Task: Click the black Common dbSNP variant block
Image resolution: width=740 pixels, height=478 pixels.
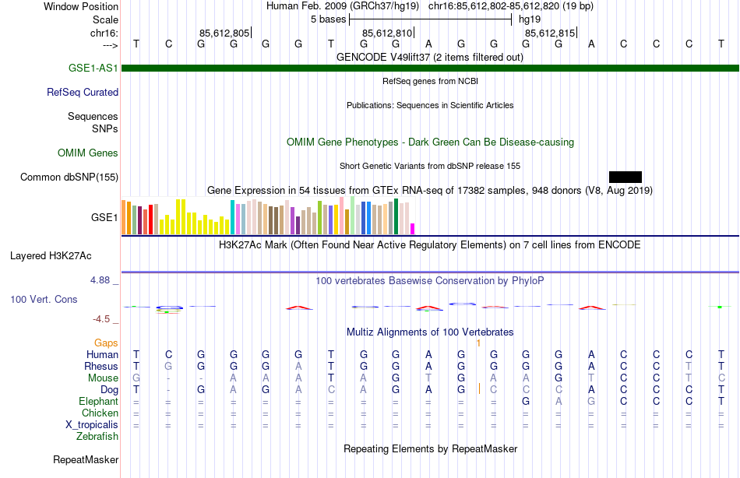Action: (625, 177)
